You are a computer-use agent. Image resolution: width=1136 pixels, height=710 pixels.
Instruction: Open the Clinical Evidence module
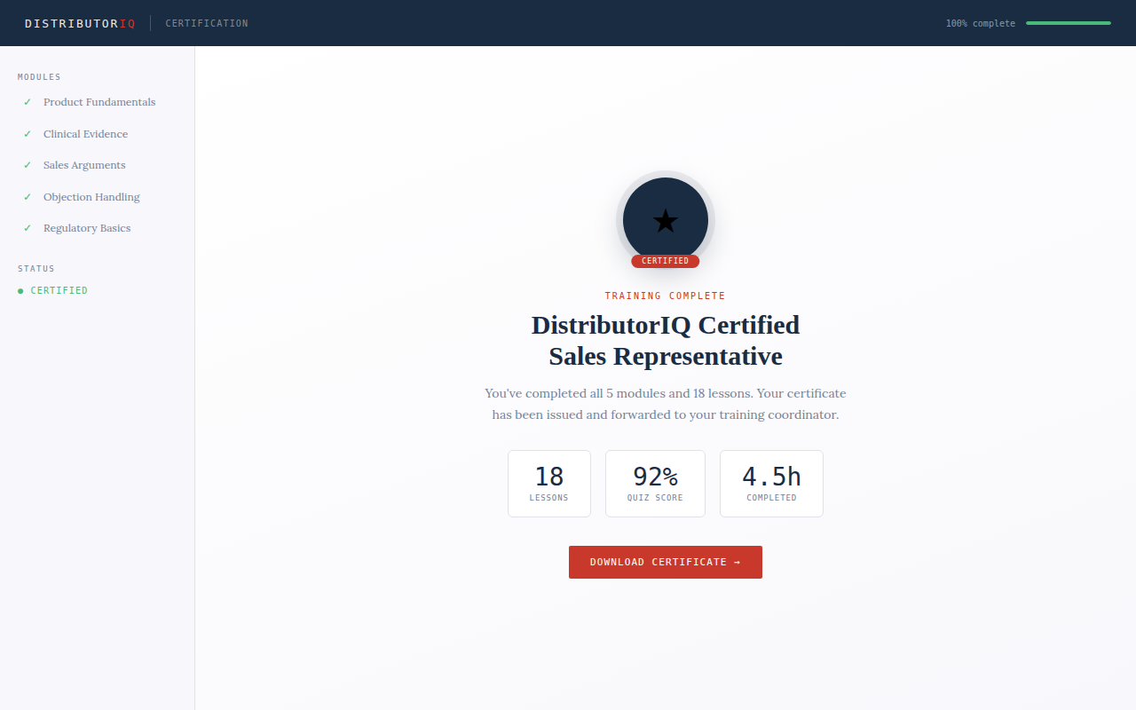85,134
